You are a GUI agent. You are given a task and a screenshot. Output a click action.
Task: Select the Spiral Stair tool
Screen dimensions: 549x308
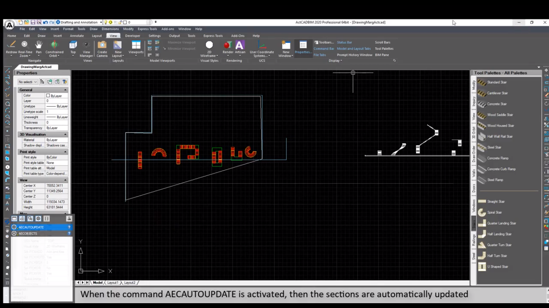point(490,212)
